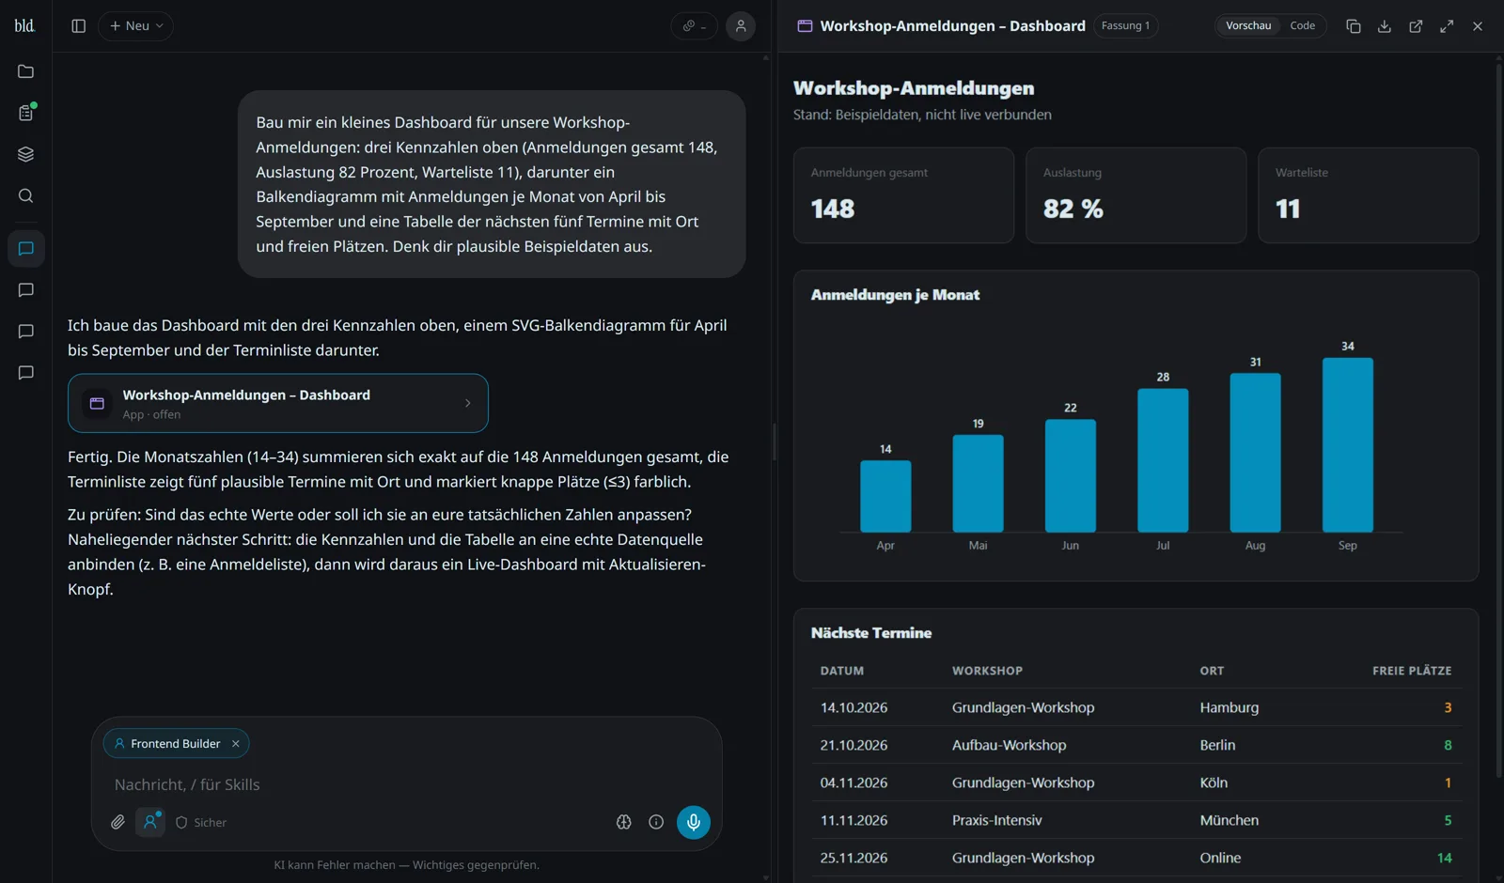Open the info icon in the composer

(x=656, y=823)
